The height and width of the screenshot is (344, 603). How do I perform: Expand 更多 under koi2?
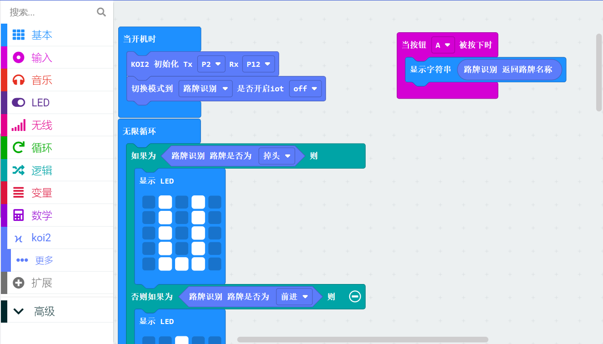[57, 260]
